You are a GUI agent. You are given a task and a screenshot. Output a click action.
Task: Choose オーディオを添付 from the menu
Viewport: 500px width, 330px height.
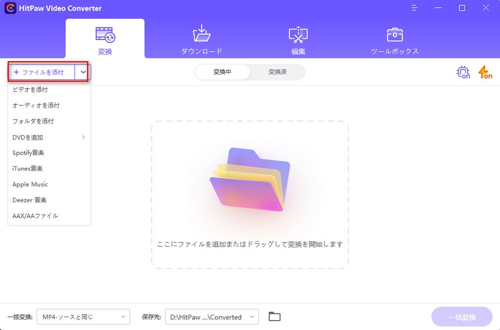click(x=49, y=105)
